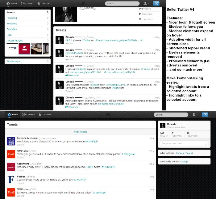This screenshot has height=199, width=216.
Task: Open bit.ly/KJ8FlE link
Action: point(108,167)
